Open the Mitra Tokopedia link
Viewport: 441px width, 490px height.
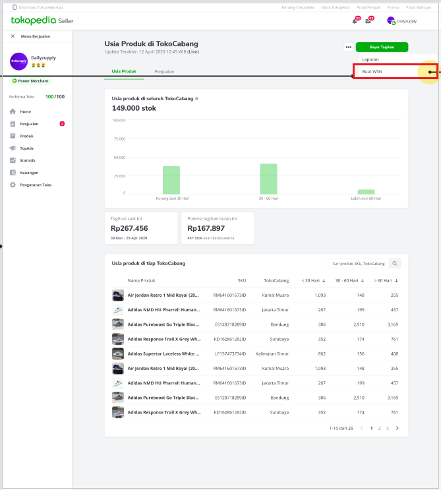(336, 7)
